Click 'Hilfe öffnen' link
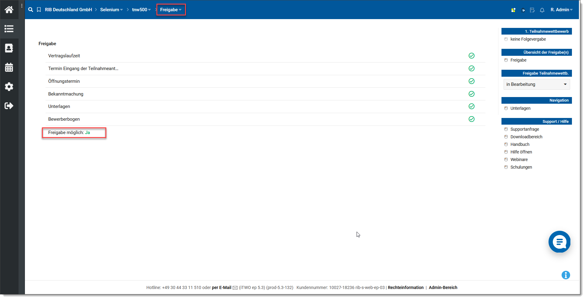The height and width of the screenshot is (299, 585). [521, 152]
